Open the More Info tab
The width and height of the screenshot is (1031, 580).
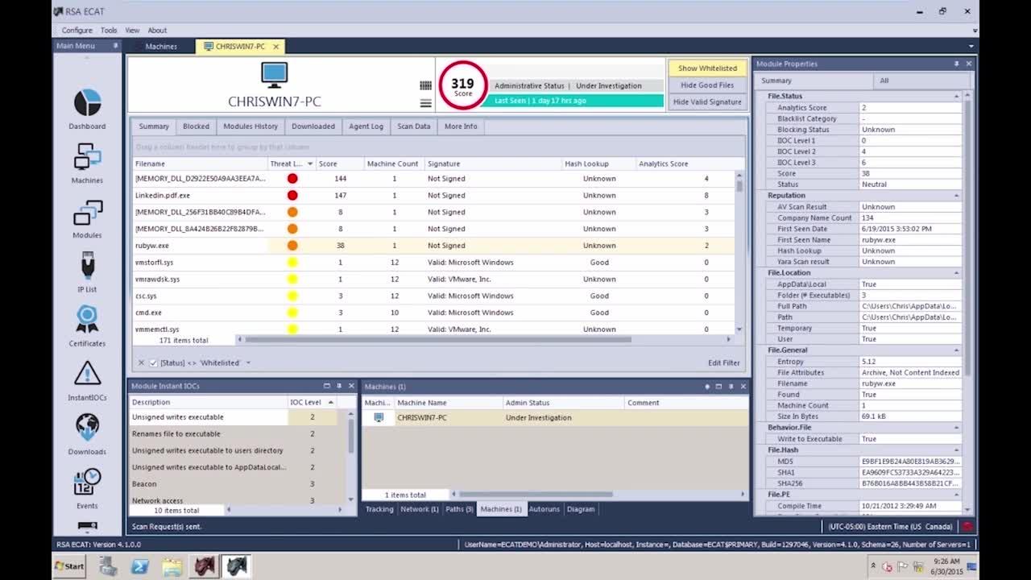461,126
